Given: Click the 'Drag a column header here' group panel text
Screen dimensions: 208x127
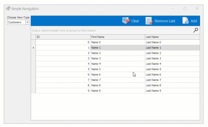Looking at the screenshot, I should 64,30.
